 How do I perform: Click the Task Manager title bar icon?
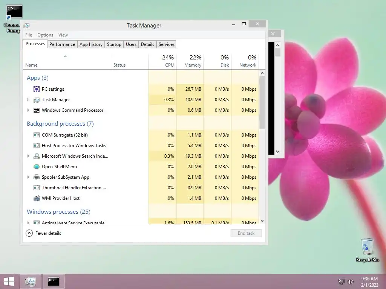[x=27, y=26]
